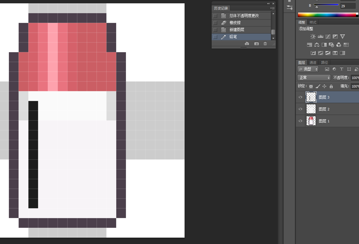
Task: Collapse the 历史记录 panel with double arrows
Action: (268, 3)
